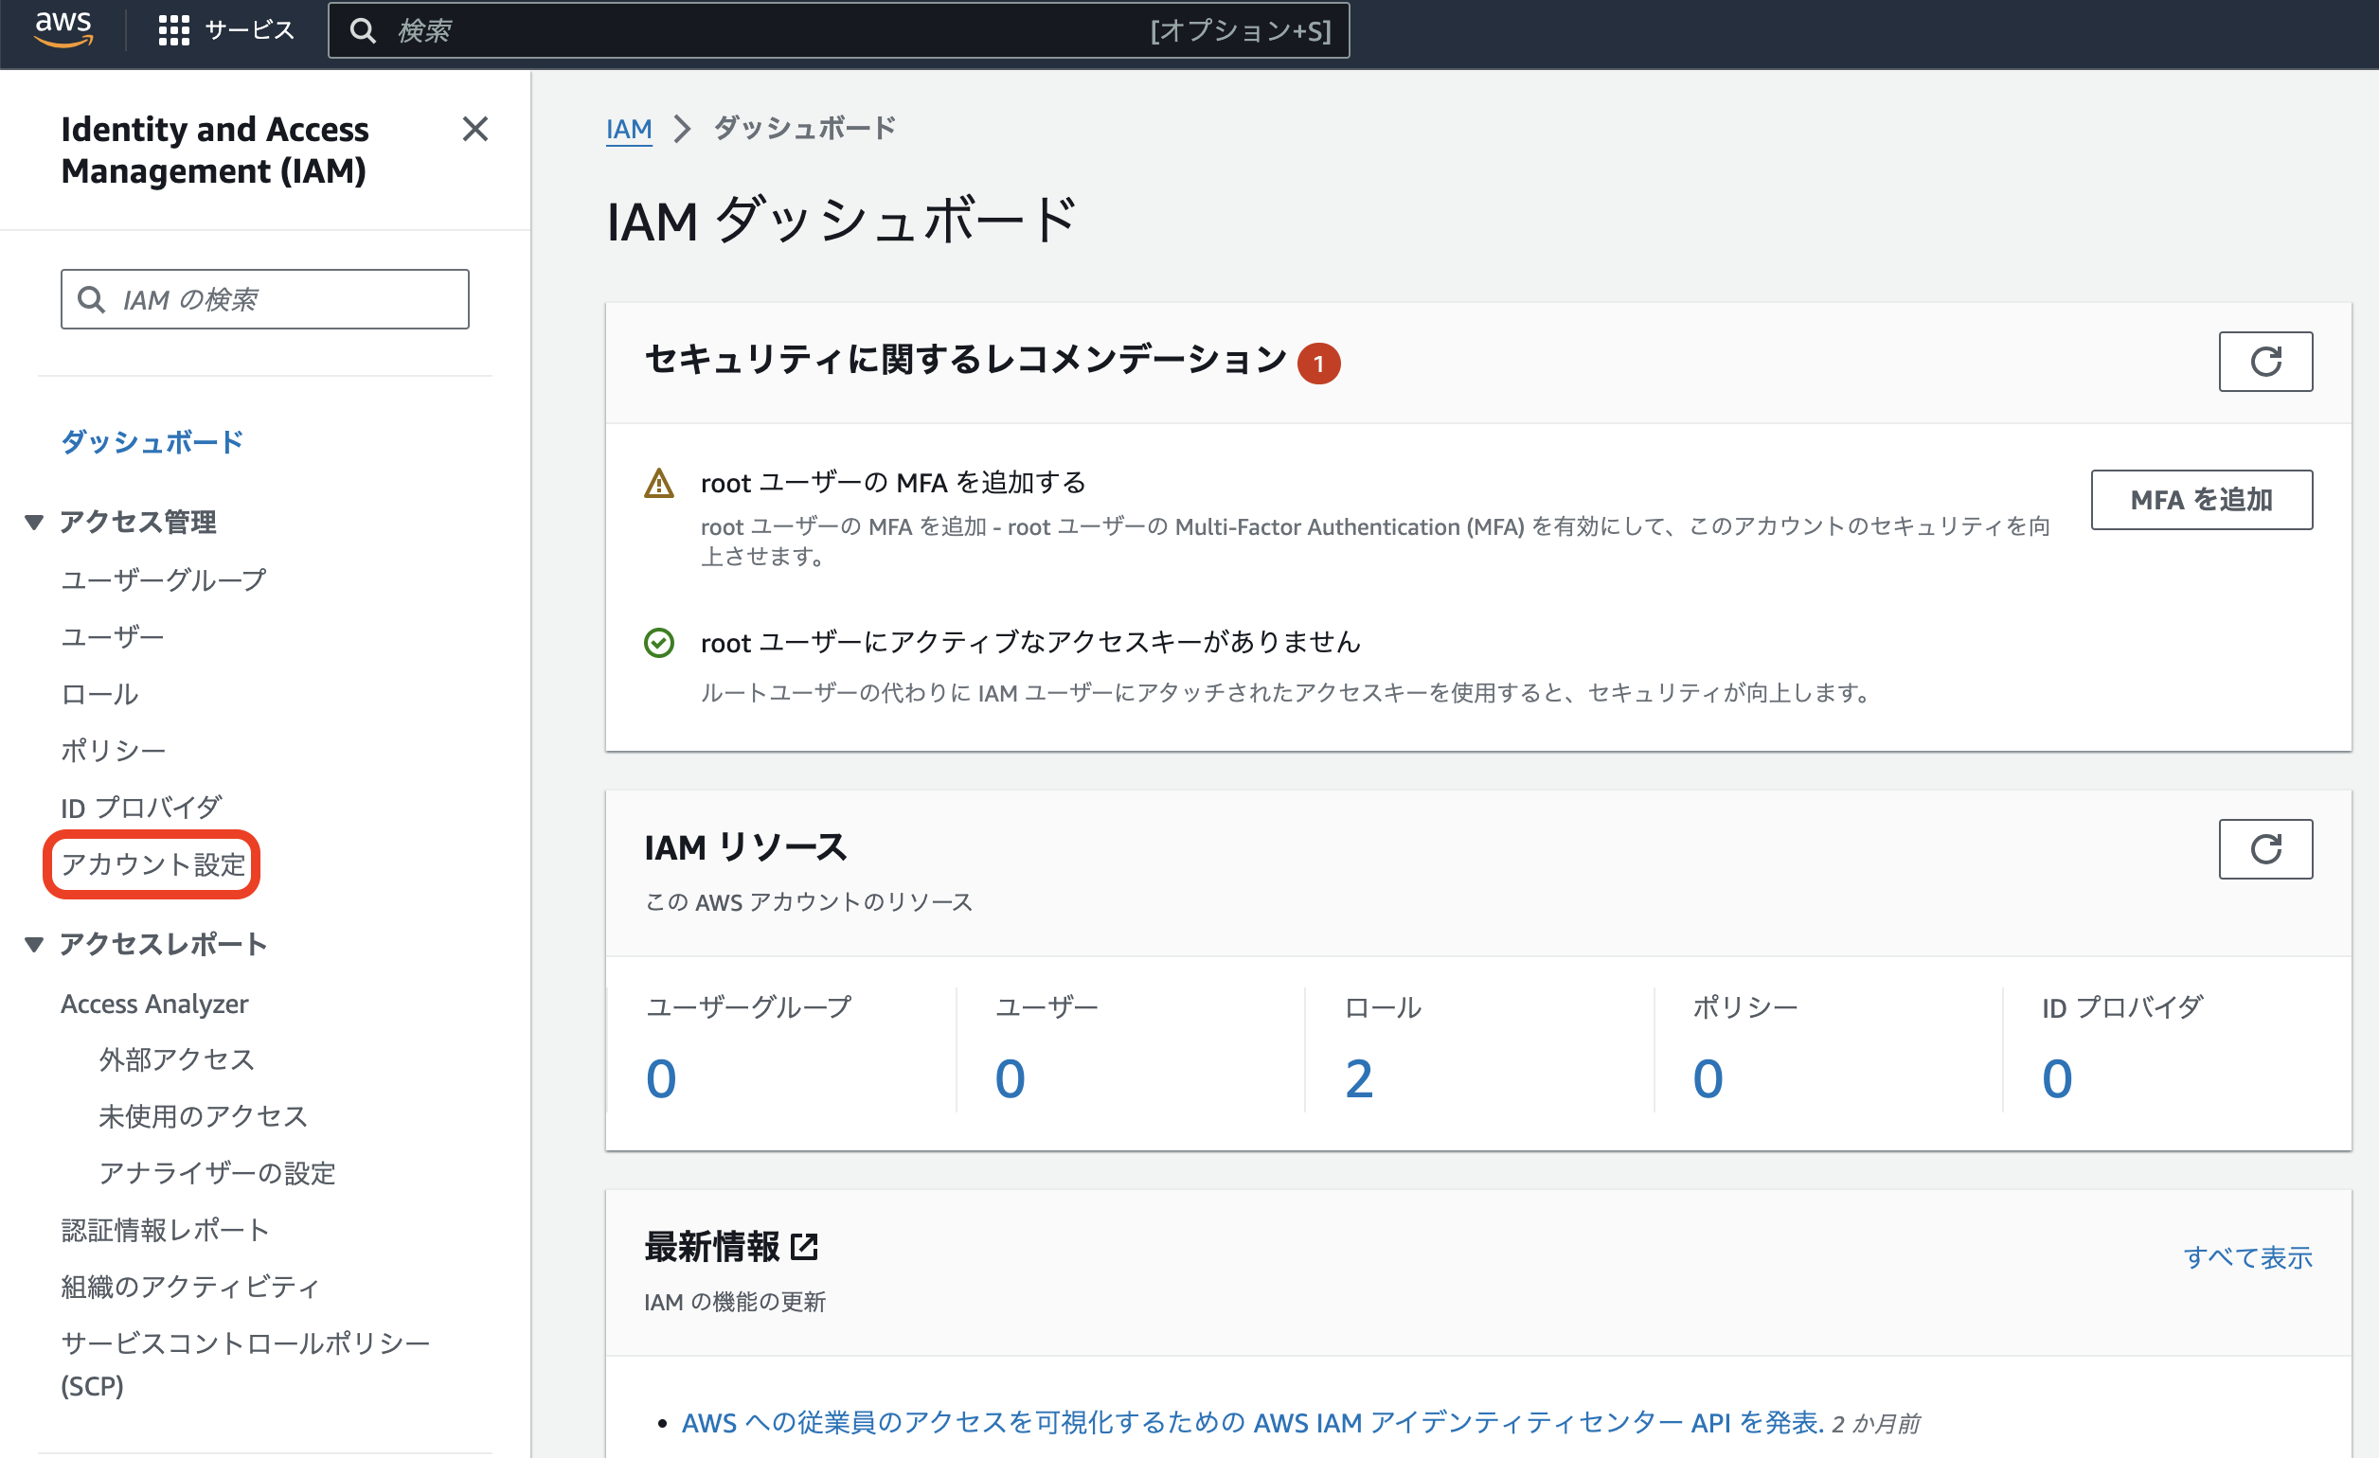Open アカウント設定 from the sidebar

click(152, 864)
